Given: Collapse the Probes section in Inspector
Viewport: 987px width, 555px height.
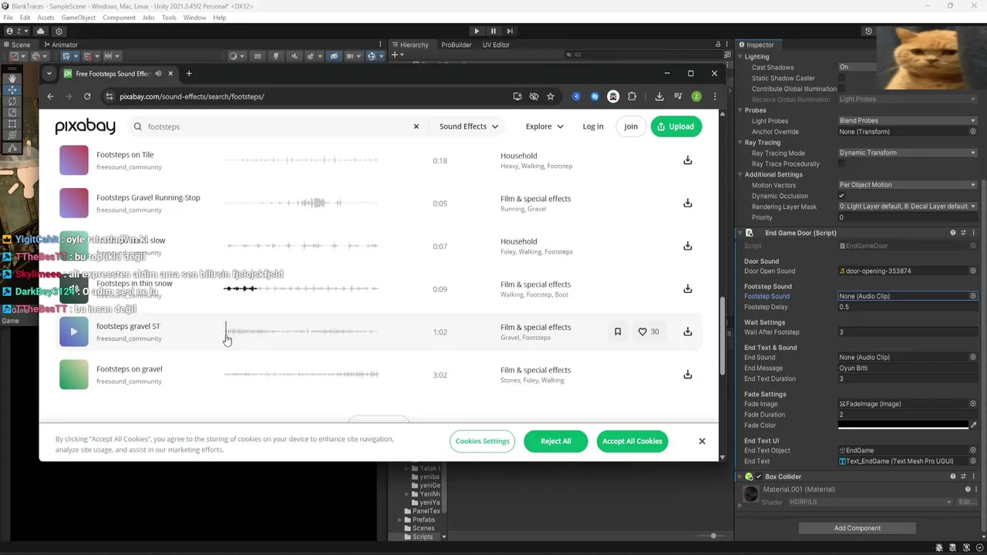Looking at the screenshot, I should click(x=740, y=110).
